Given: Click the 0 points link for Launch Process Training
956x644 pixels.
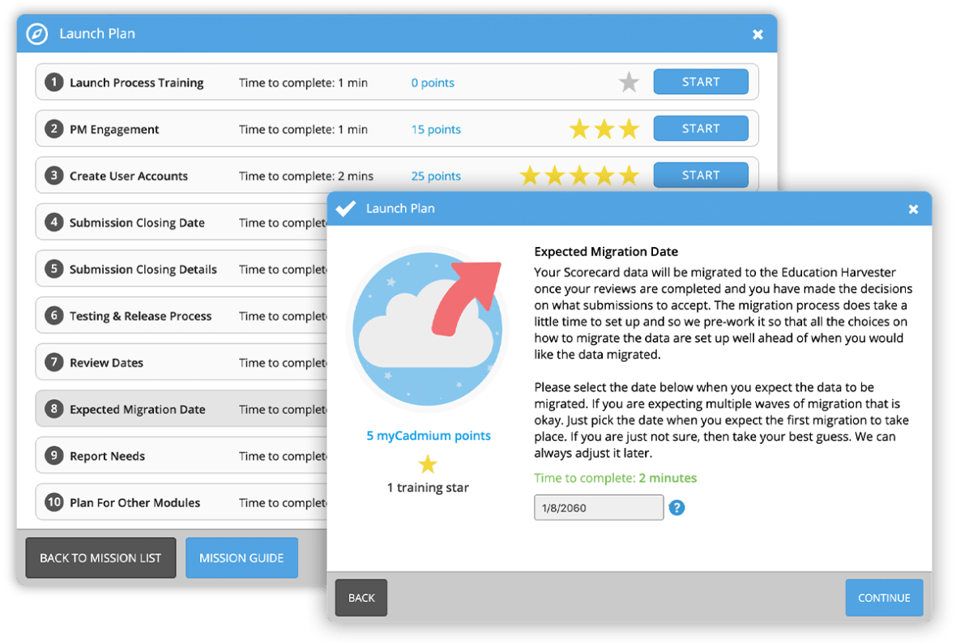Looking at the screenshot, I should (x=433, y=83).
